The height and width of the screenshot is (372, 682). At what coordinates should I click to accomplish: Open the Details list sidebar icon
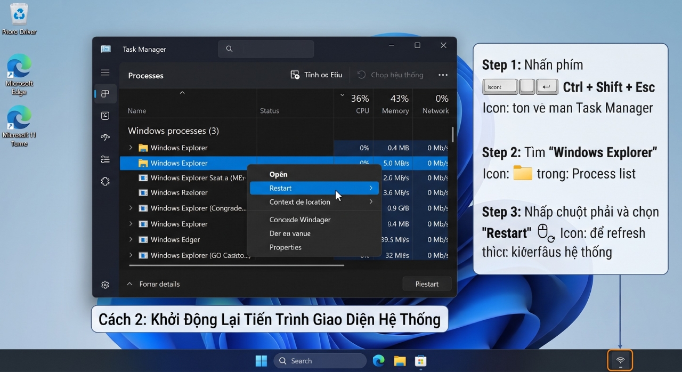[105, 159]
